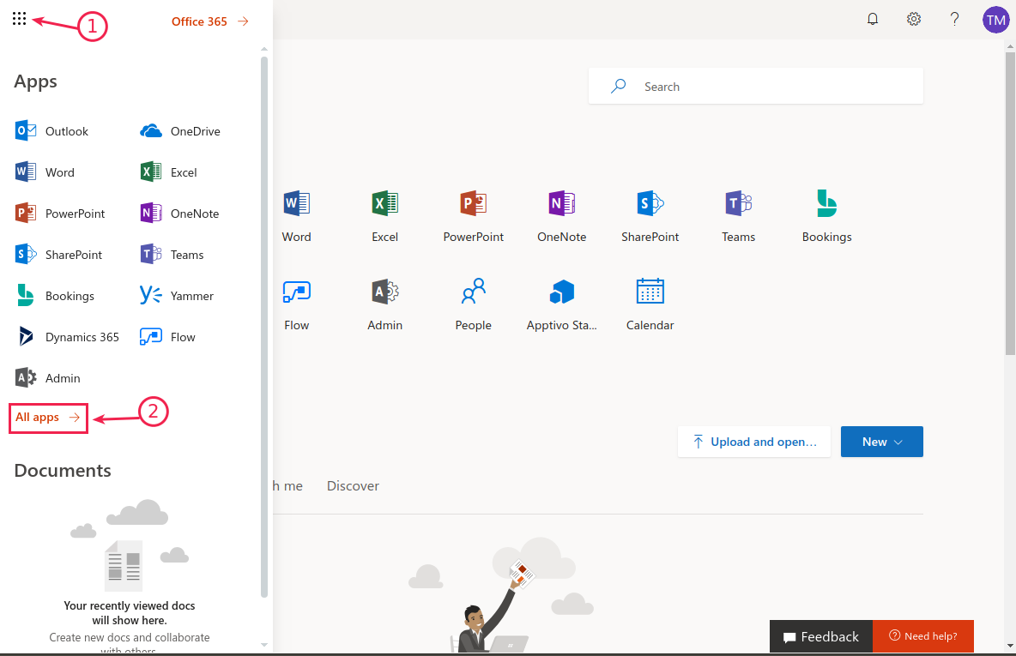
Task: Click the Upload and open button
Action: pos(754,442)
